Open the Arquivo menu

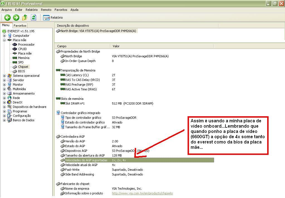click(7, 10)
